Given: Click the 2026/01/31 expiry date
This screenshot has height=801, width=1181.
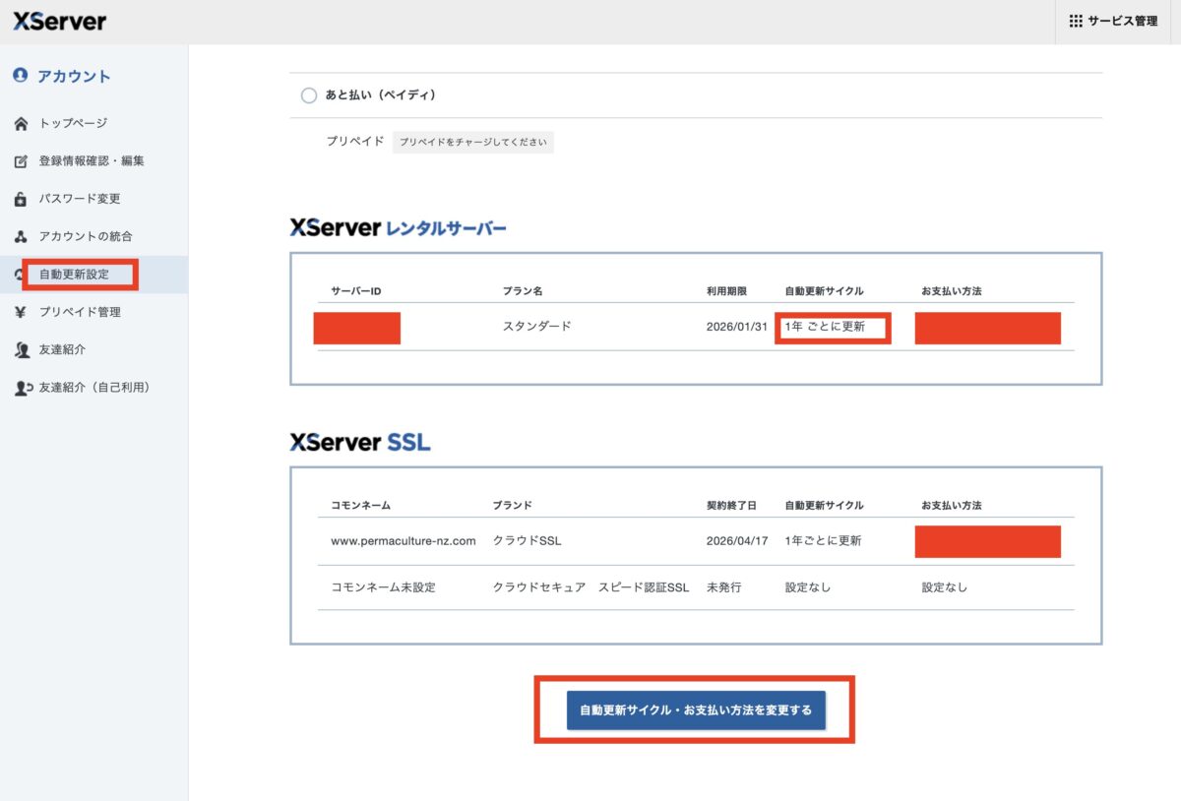Looking at the screenshot, I should click(737, 327).
